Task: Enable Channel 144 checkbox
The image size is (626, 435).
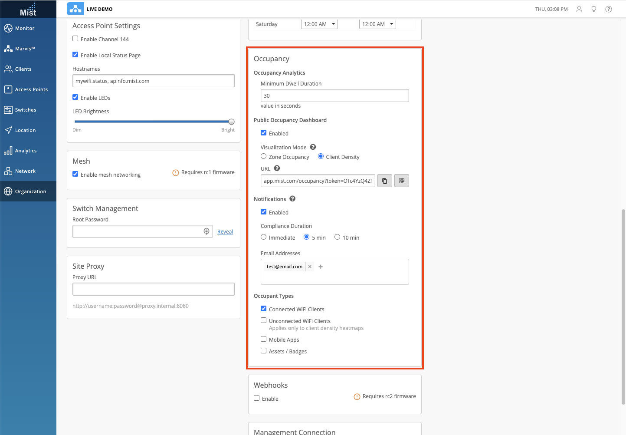Action: (75, 39)
